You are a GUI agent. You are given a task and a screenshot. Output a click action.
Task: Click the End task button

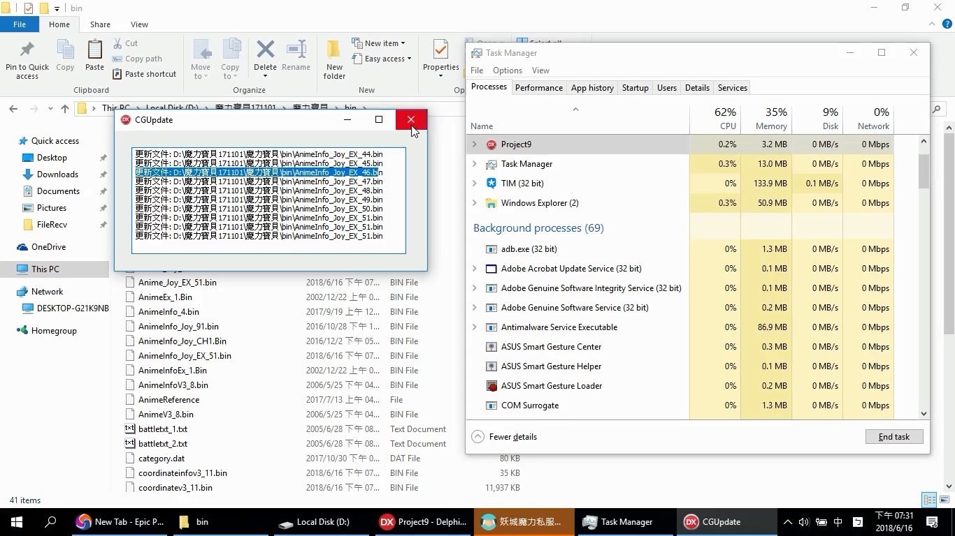coord(893,437)
